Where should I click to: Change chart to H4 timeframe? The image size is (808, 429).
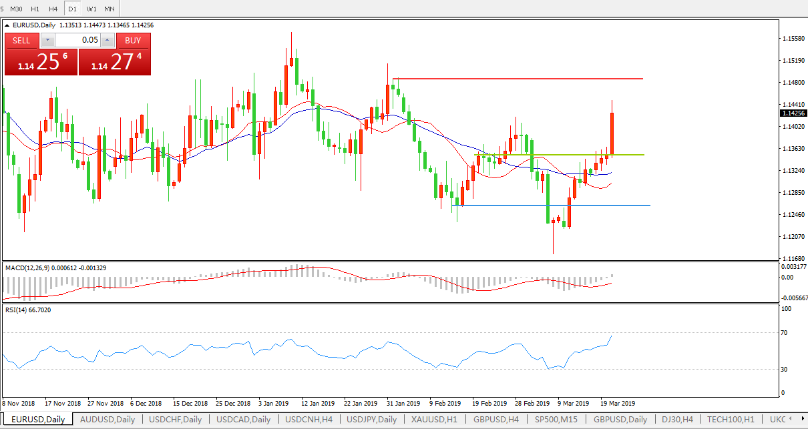point(53,9)
